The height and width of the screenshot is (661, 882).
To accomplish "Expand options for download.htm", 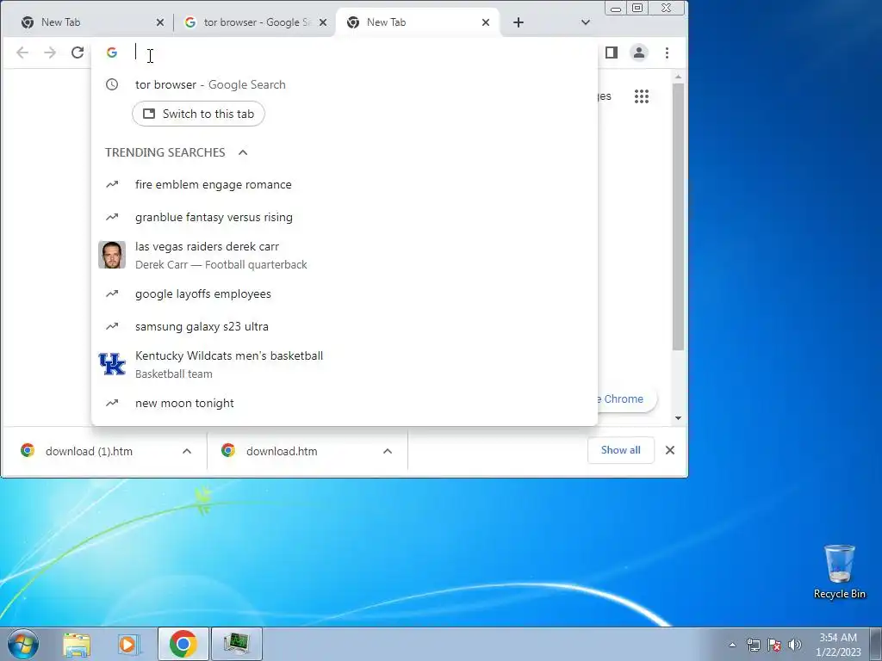I will 388,451.
